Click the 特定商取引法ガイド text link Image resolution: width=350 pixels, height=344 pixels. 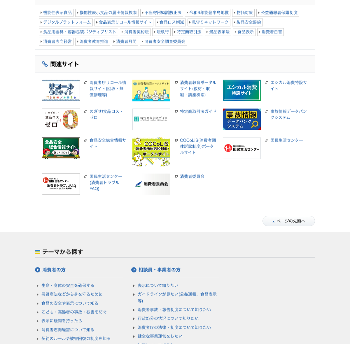click(198, 111)
